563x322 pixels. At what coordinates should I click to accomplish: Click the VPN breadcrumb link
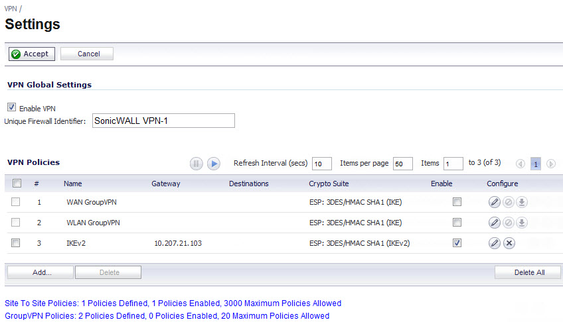point(11,9)
